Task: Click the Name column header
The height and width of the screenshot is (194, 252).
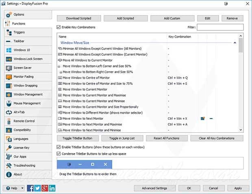Action: pyautogui.click(x=112, y=37)
